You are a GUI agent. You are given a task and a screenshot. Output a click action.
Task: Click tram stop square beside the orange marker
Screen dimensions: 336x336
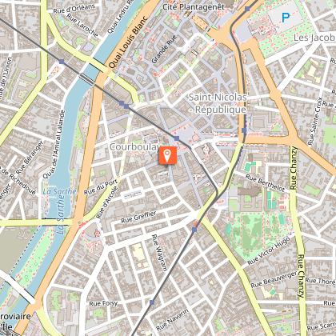point(177,138)
